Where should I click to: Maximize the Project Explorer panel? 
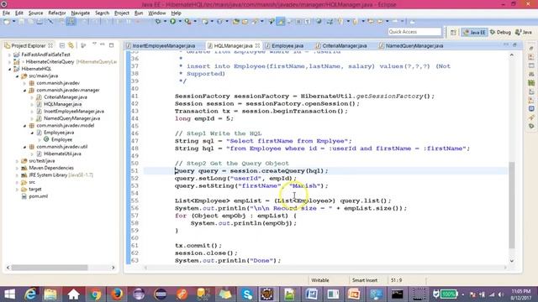tap(111, 44)
